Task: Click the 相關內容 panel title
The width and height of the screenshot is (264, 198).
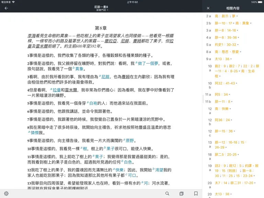Action: point(233,8)
